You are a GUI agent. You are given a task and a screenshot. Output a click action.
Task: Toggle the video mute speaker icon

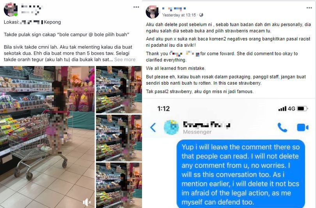click(x=87, y=202)
